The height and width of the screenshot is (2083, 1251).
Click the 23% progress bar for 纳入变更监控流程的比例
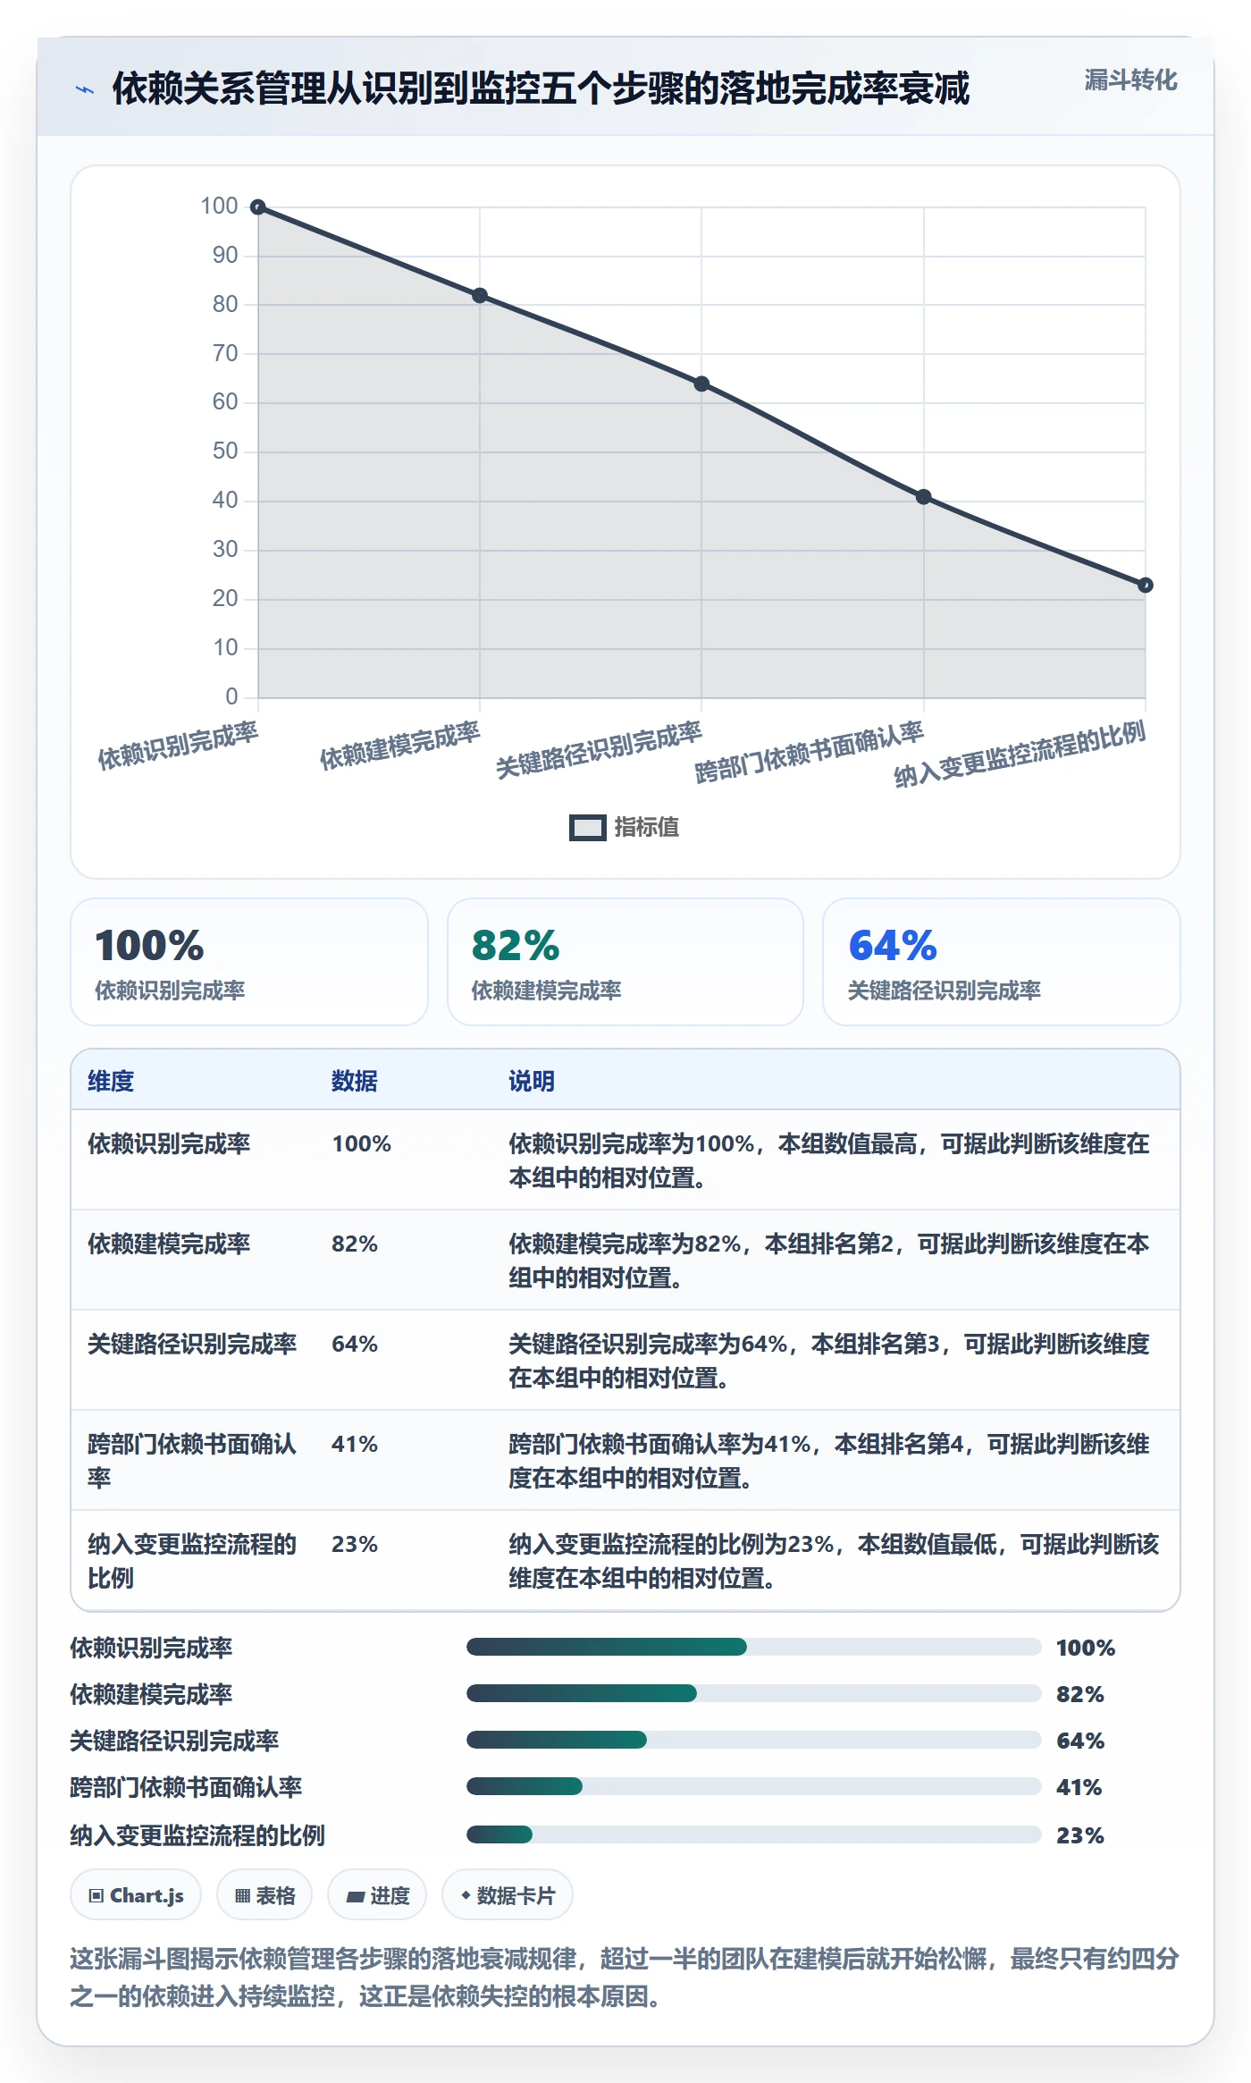click(x=754, y=1834)
